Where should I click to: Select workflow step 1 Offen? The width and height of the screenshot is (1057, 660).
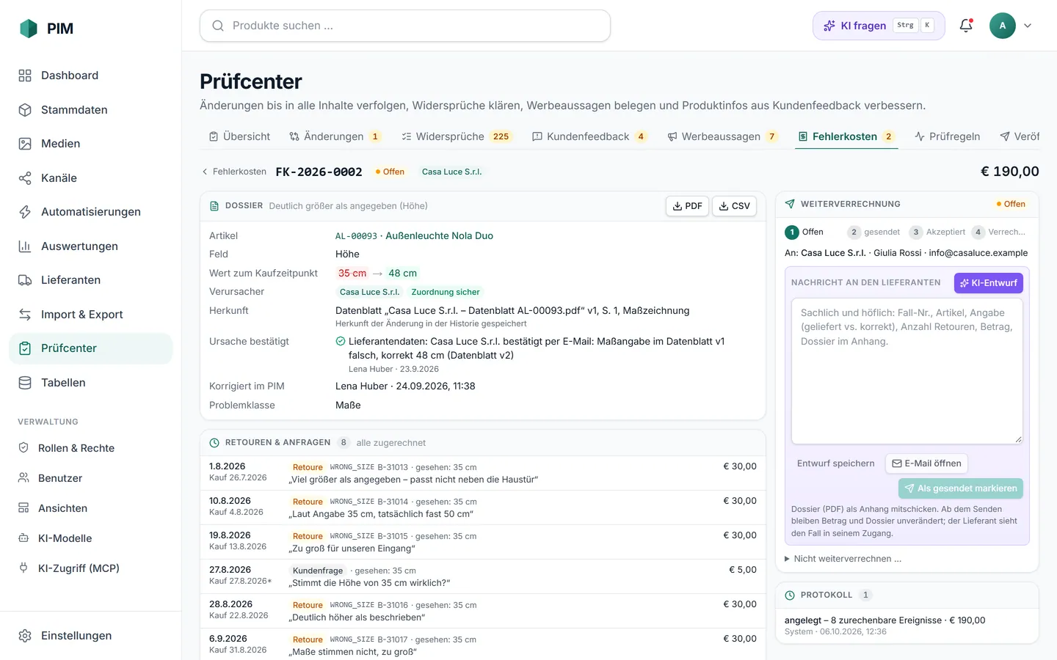[804, 232]
